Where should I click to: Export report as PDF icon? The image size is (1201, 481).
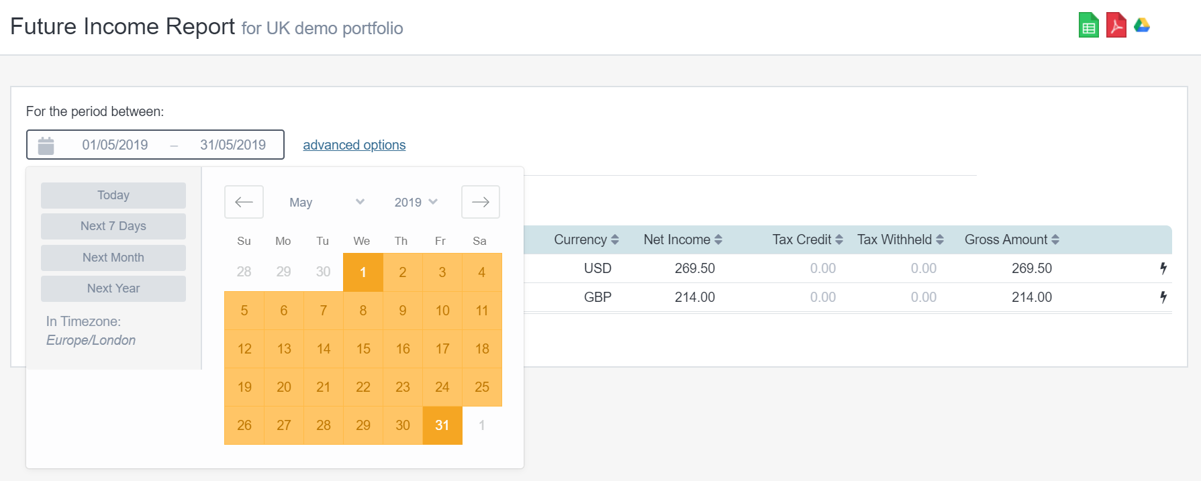click(1116, 25)
